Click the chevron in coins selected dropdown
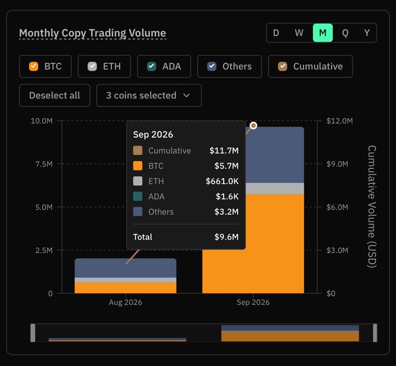396x366 pixels. click(186, 95)
